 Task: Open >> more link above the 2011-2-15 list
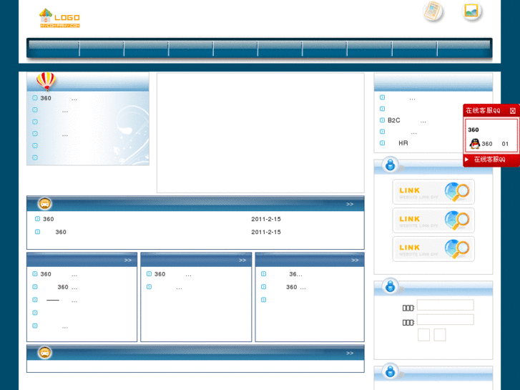[x=350, y=204]
